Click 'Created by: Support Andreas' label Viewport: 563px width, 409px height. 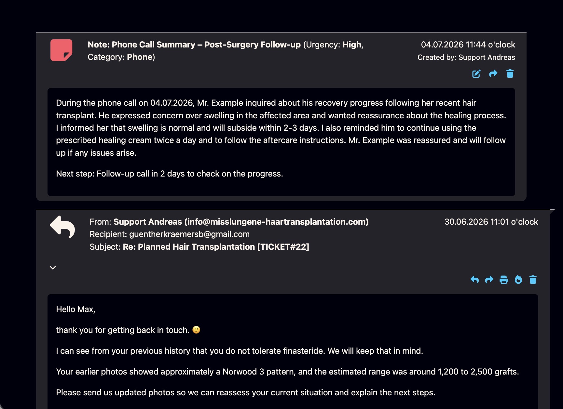[466, 57]
